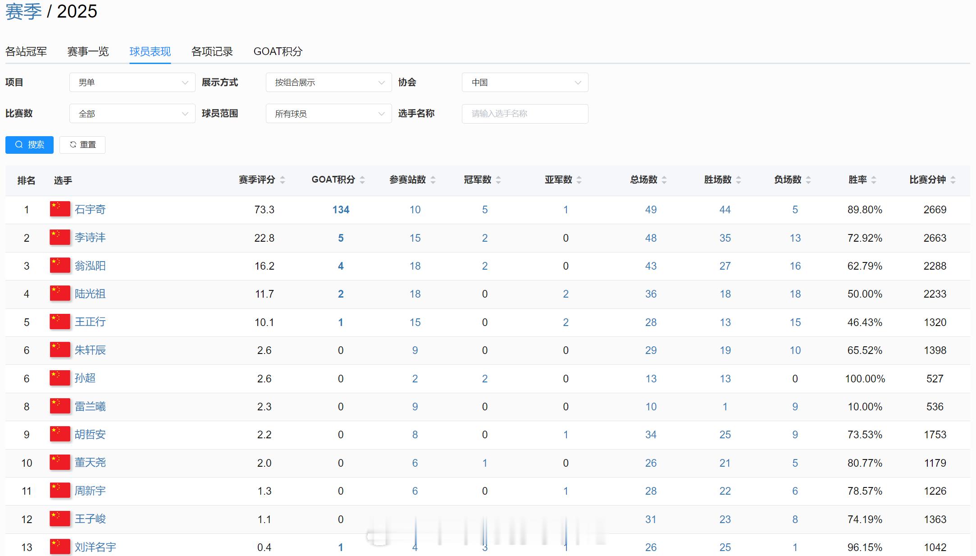Toggle sort arrows on 冠军数 header
The image size is (976, 556).
498,180
